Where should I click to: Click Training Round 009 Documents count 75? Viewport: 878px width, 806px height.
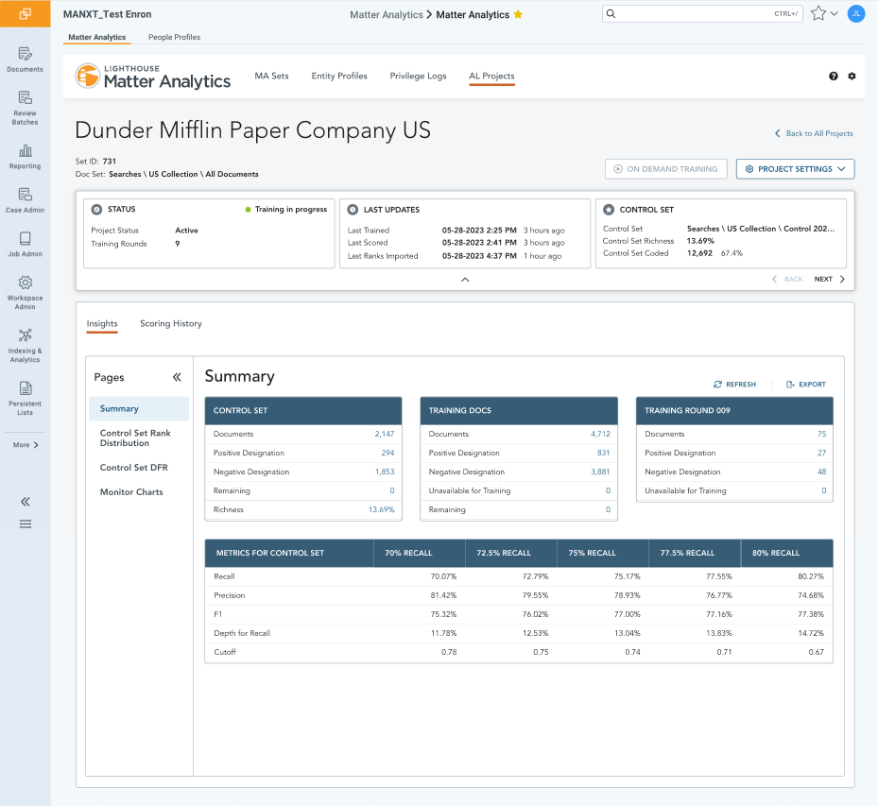coord(821,434)
